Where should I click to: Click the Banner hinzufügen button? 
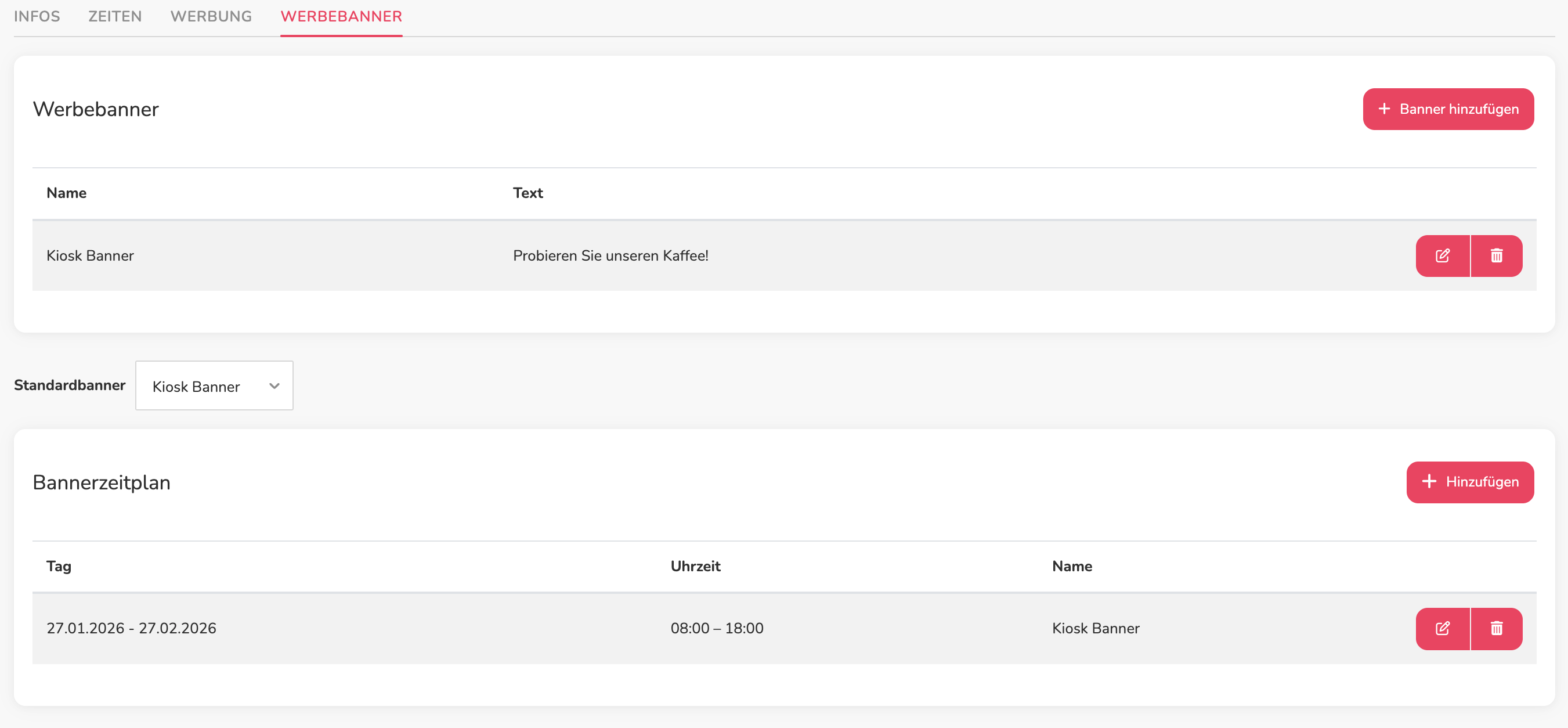pos(1448,109)
